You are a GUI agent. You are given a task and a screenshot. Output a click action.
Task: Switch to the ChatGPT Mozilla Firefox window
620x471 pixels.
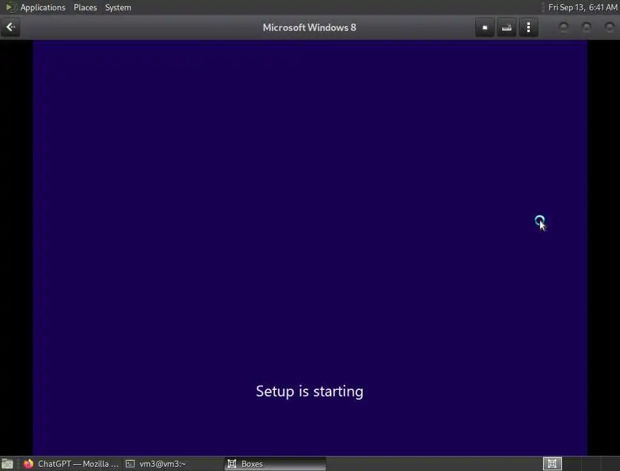71,464
